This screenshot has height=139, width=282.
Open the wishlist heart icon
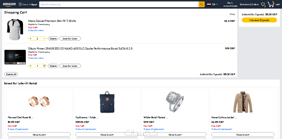click(263, 5)
